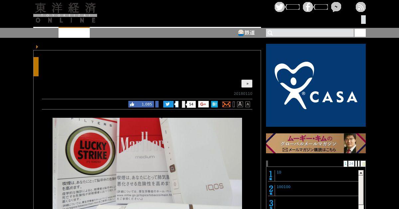This screenshot has height=209, width=399.
Task: Choose the smaller font size A
Action: click(248, 104)
